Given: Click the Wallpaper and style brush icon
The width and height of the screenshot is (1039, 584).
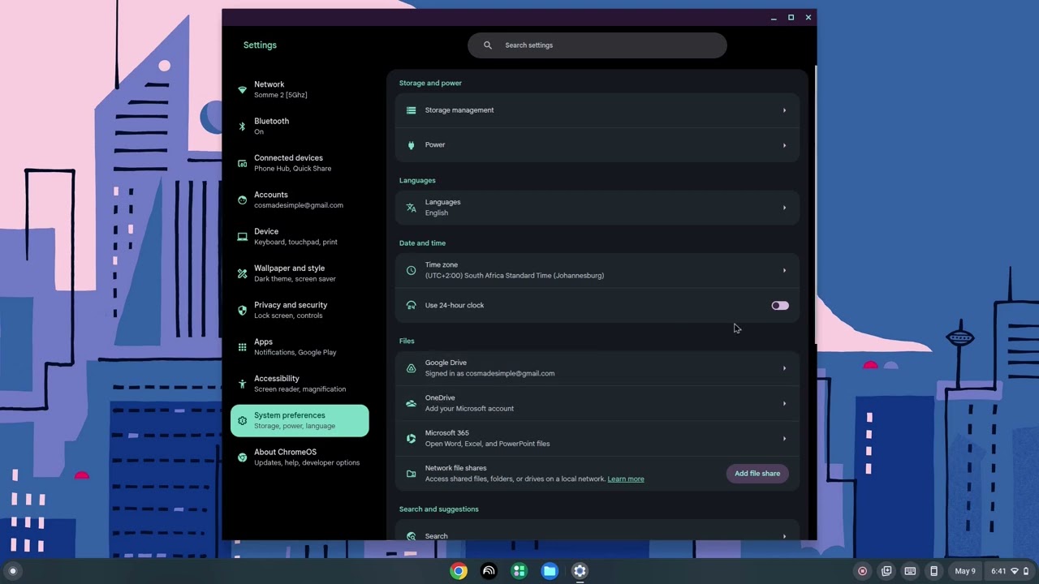Looking at the screenshot, I should click(x=242, y=273).
